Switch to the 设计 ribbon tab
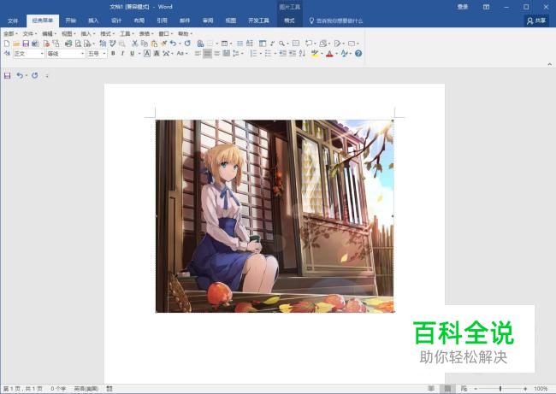The height and width of the screenshot is (394, 556). click(116, 21)
